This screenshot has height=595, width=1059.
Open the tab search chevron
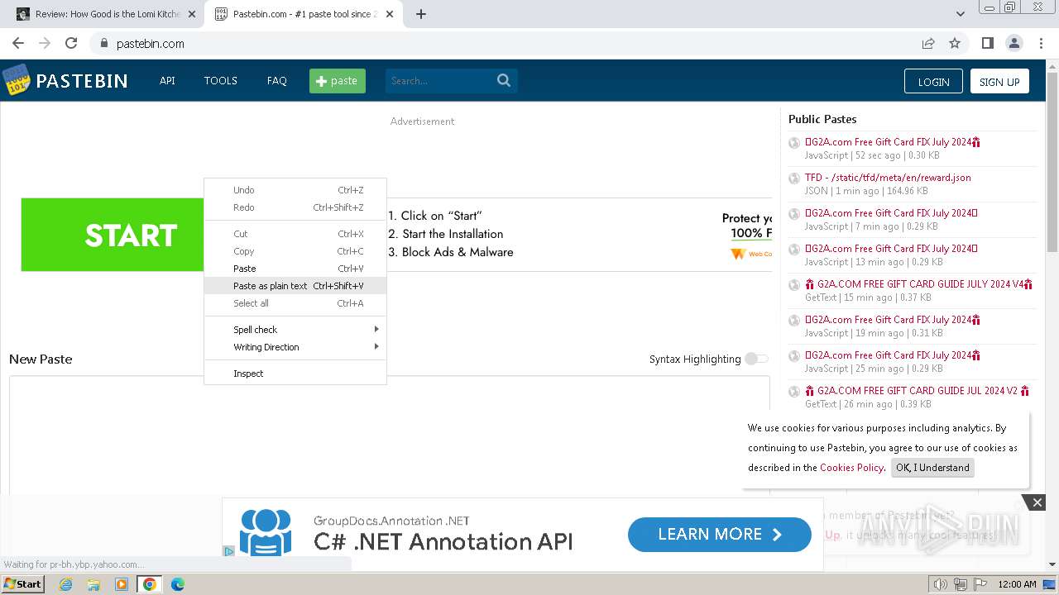point(960,14)
